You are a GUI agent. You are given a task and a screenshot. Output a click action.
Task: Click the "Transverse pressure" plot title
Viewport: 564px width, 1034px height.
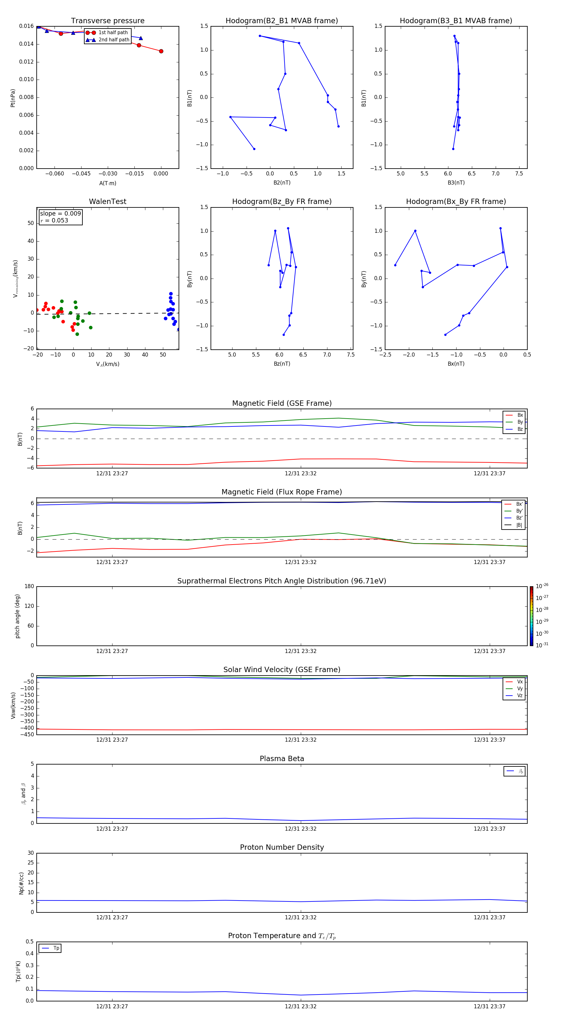107,20
